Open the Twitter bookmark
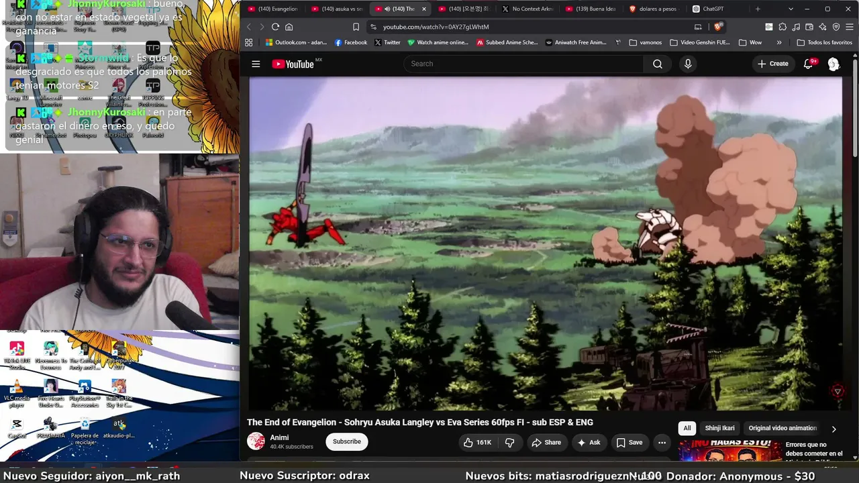 387,42
